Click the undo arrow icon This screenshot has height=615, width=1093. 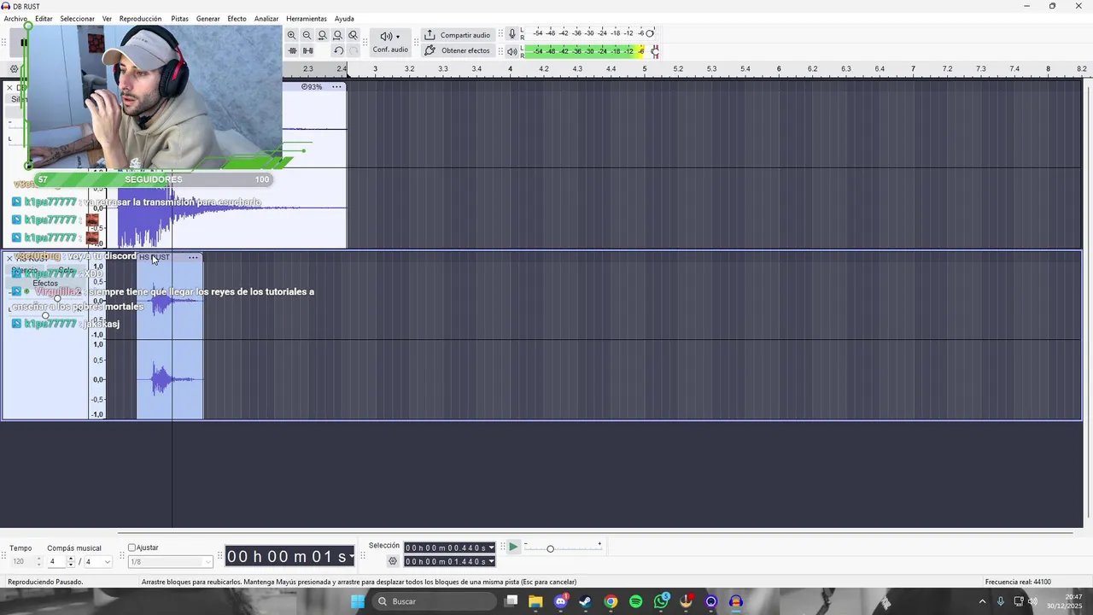[338, 50]
